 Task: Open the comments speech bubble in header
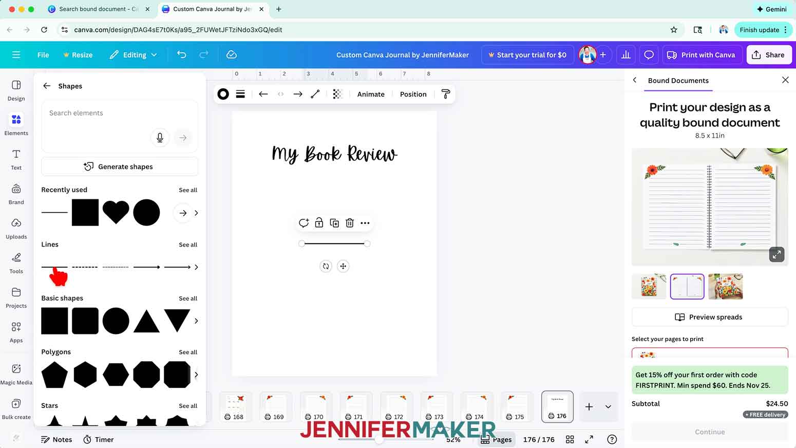(x=649, y=54)
